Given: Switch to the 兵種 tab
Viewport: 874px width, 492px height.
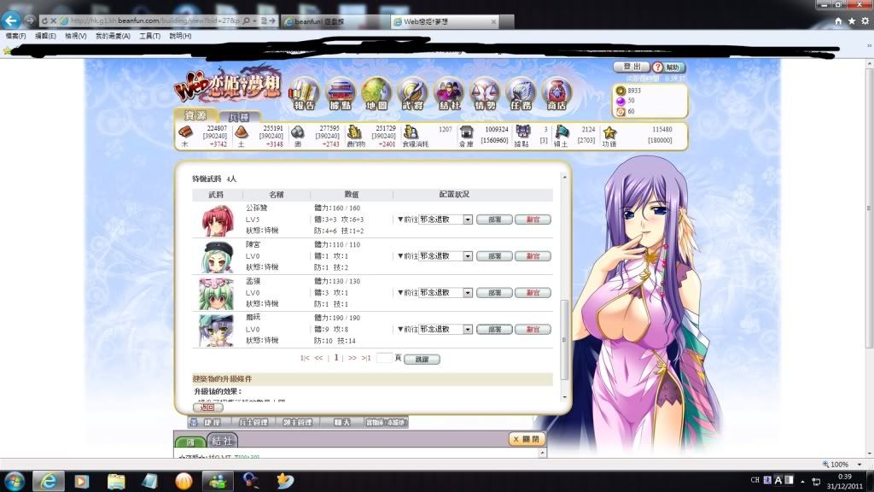Looking at the screenshot, I should tap(240, 115).
